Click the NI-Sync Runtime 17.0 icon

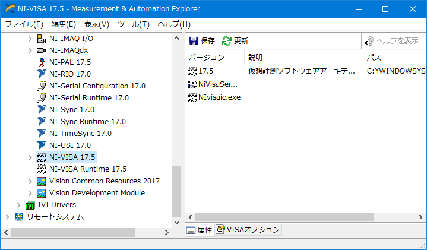tap(42, 122)
